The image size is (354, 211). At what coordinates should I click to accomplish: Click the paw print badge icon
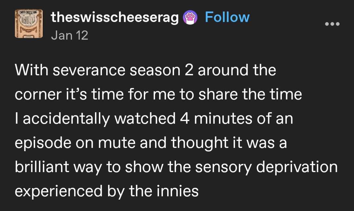(190, 18)
